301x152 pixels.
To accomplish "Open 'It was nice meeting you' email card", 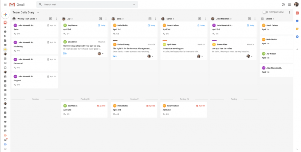I will coord(184,49).
